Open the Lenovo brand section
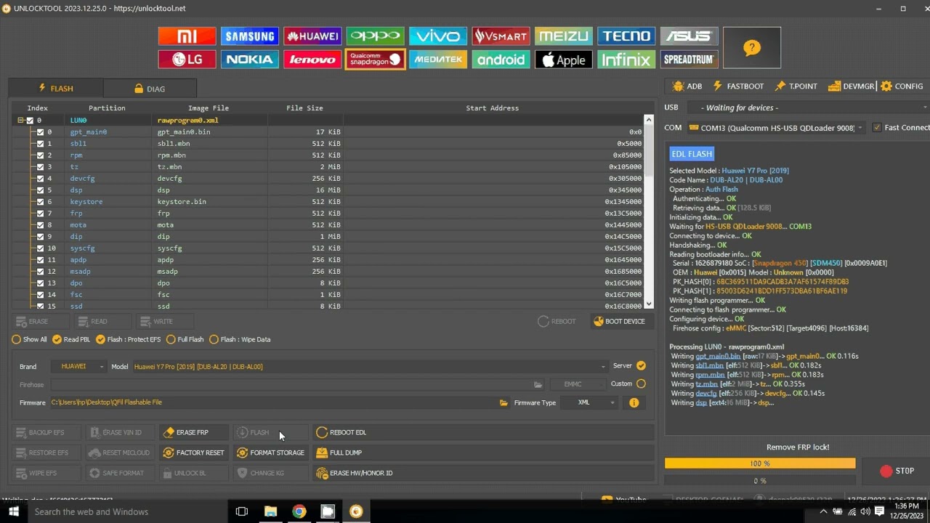The height and width of the screenshot is (523, 930). coord(312,60)
